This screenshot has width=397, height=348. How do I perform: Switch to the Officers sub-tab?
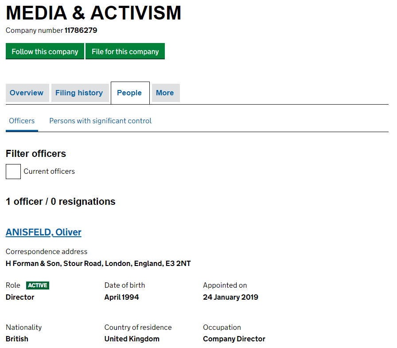coord(21,121)
